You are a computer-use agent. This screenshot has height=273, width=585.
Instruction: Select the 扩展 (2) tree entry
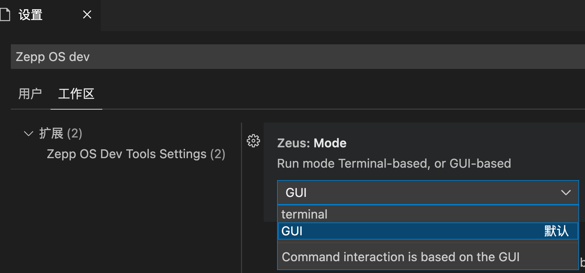tap(61, 134)
